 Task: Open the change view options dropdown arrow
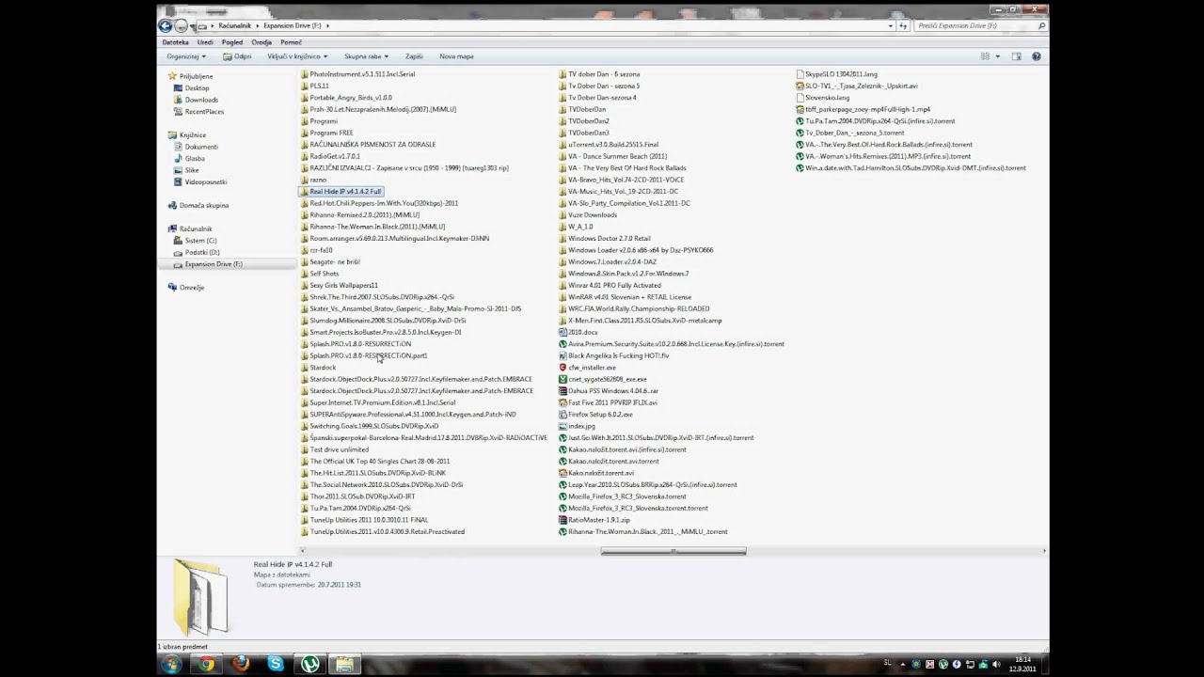point(998,56)
